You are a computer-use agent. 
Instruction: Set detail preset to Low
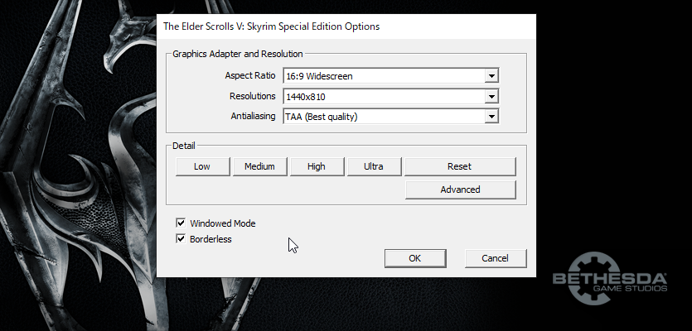tap(202, 166)
